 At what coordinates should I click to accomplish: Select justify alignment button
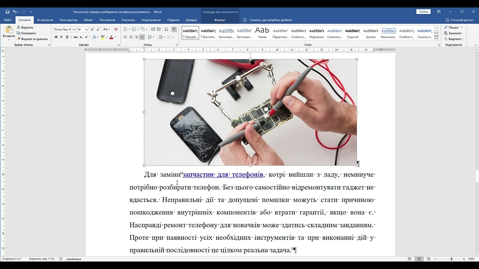tap(142, 37)
